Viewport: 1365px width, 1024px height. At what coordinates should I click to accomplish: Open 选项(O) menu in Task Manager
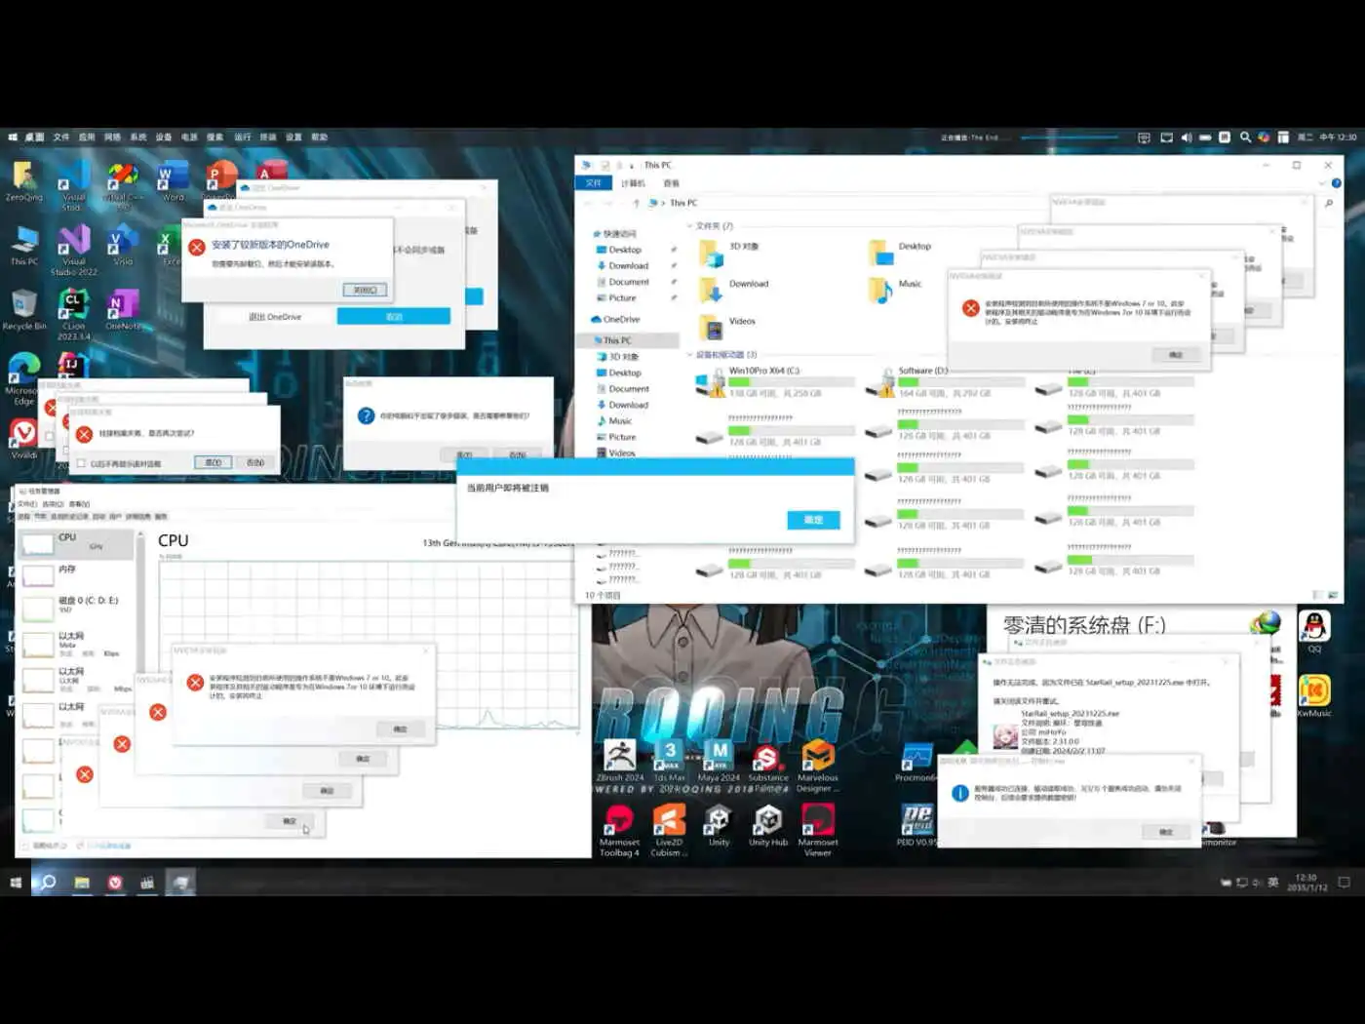coord(53,504)
